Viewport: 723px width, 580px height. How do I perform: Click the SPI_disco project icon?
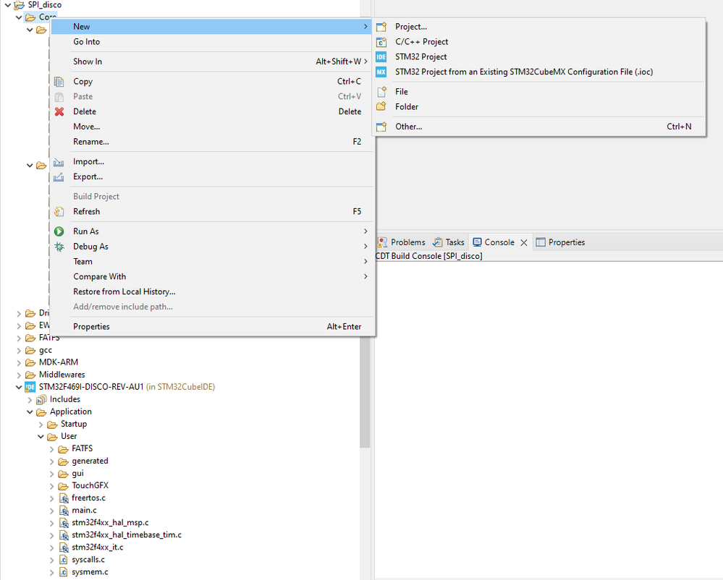pos(19,5)
